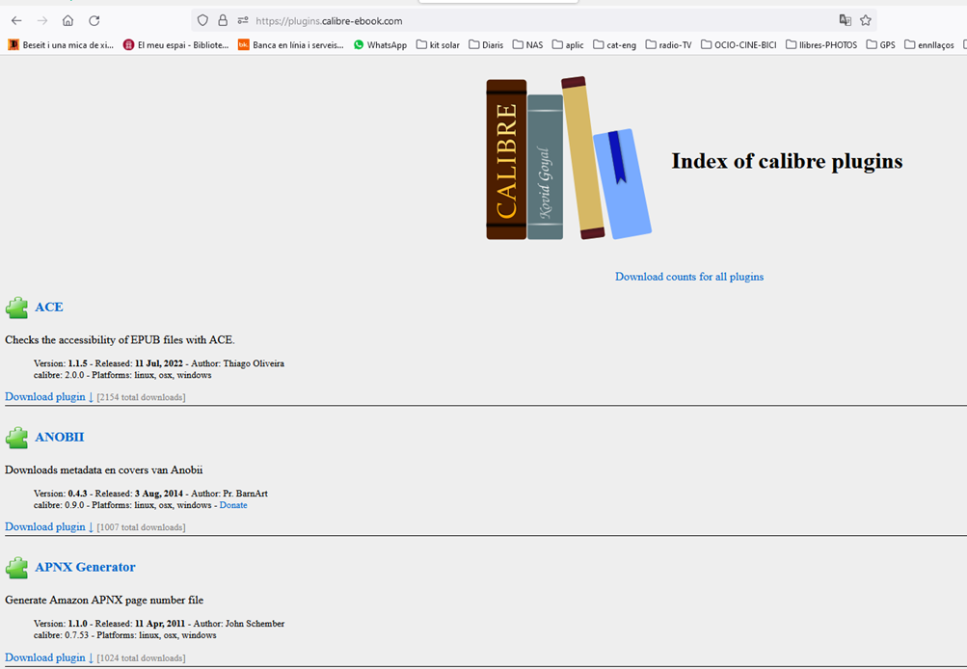This screenshot has height=669, width=967.
Task: Click the browser back arrow
Action: (16, 20)
